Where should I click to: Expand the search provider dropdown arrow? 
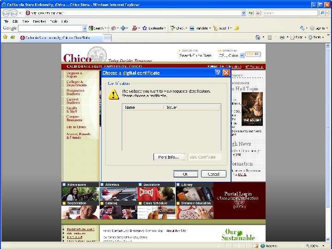click(x=327, y=13)
